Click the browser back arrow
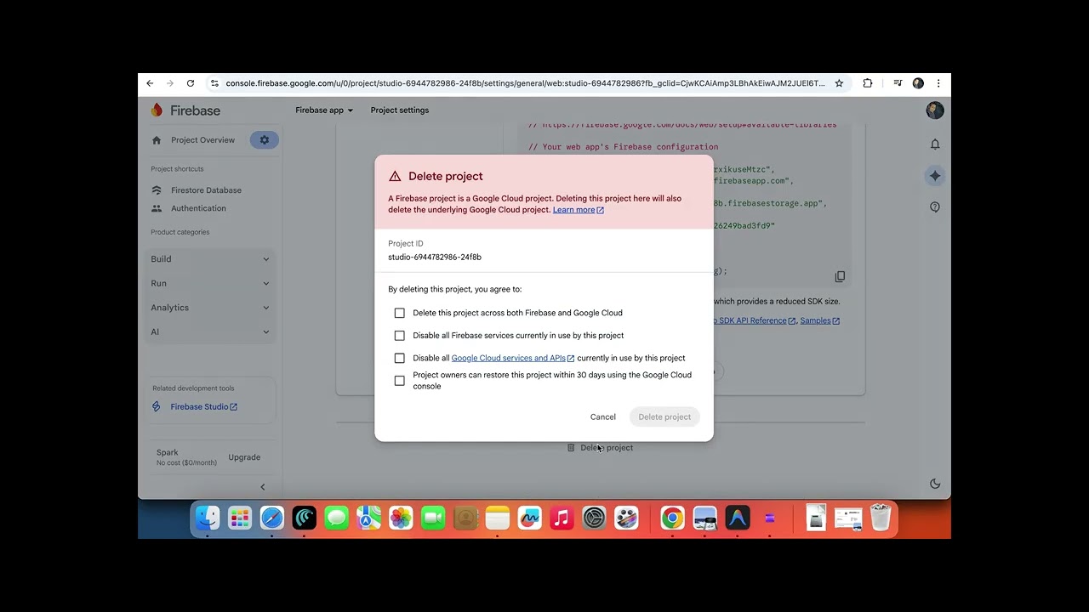1089x612 pixels. point(150,83)
